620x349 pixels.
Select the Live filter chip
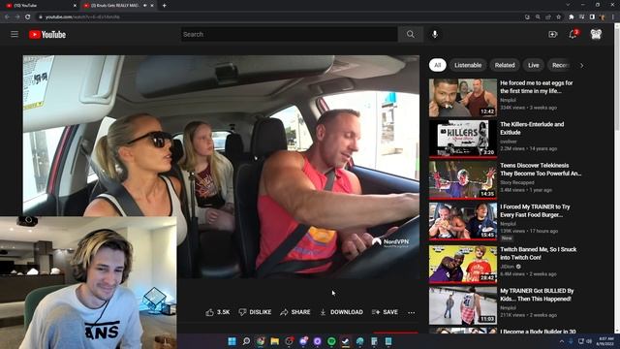(x=534, y=65)
